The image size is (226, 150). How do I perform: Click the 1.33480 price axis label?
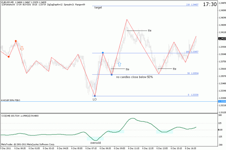tap(222, 84)
